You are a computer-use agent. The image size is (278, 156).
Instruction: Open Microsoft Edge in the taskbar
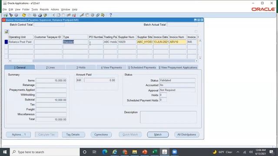[105, 152]
